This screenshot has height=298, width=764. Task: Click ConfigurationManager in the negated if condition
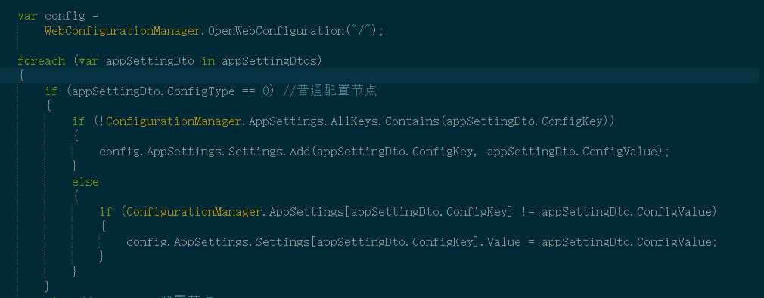click(173, 121)
